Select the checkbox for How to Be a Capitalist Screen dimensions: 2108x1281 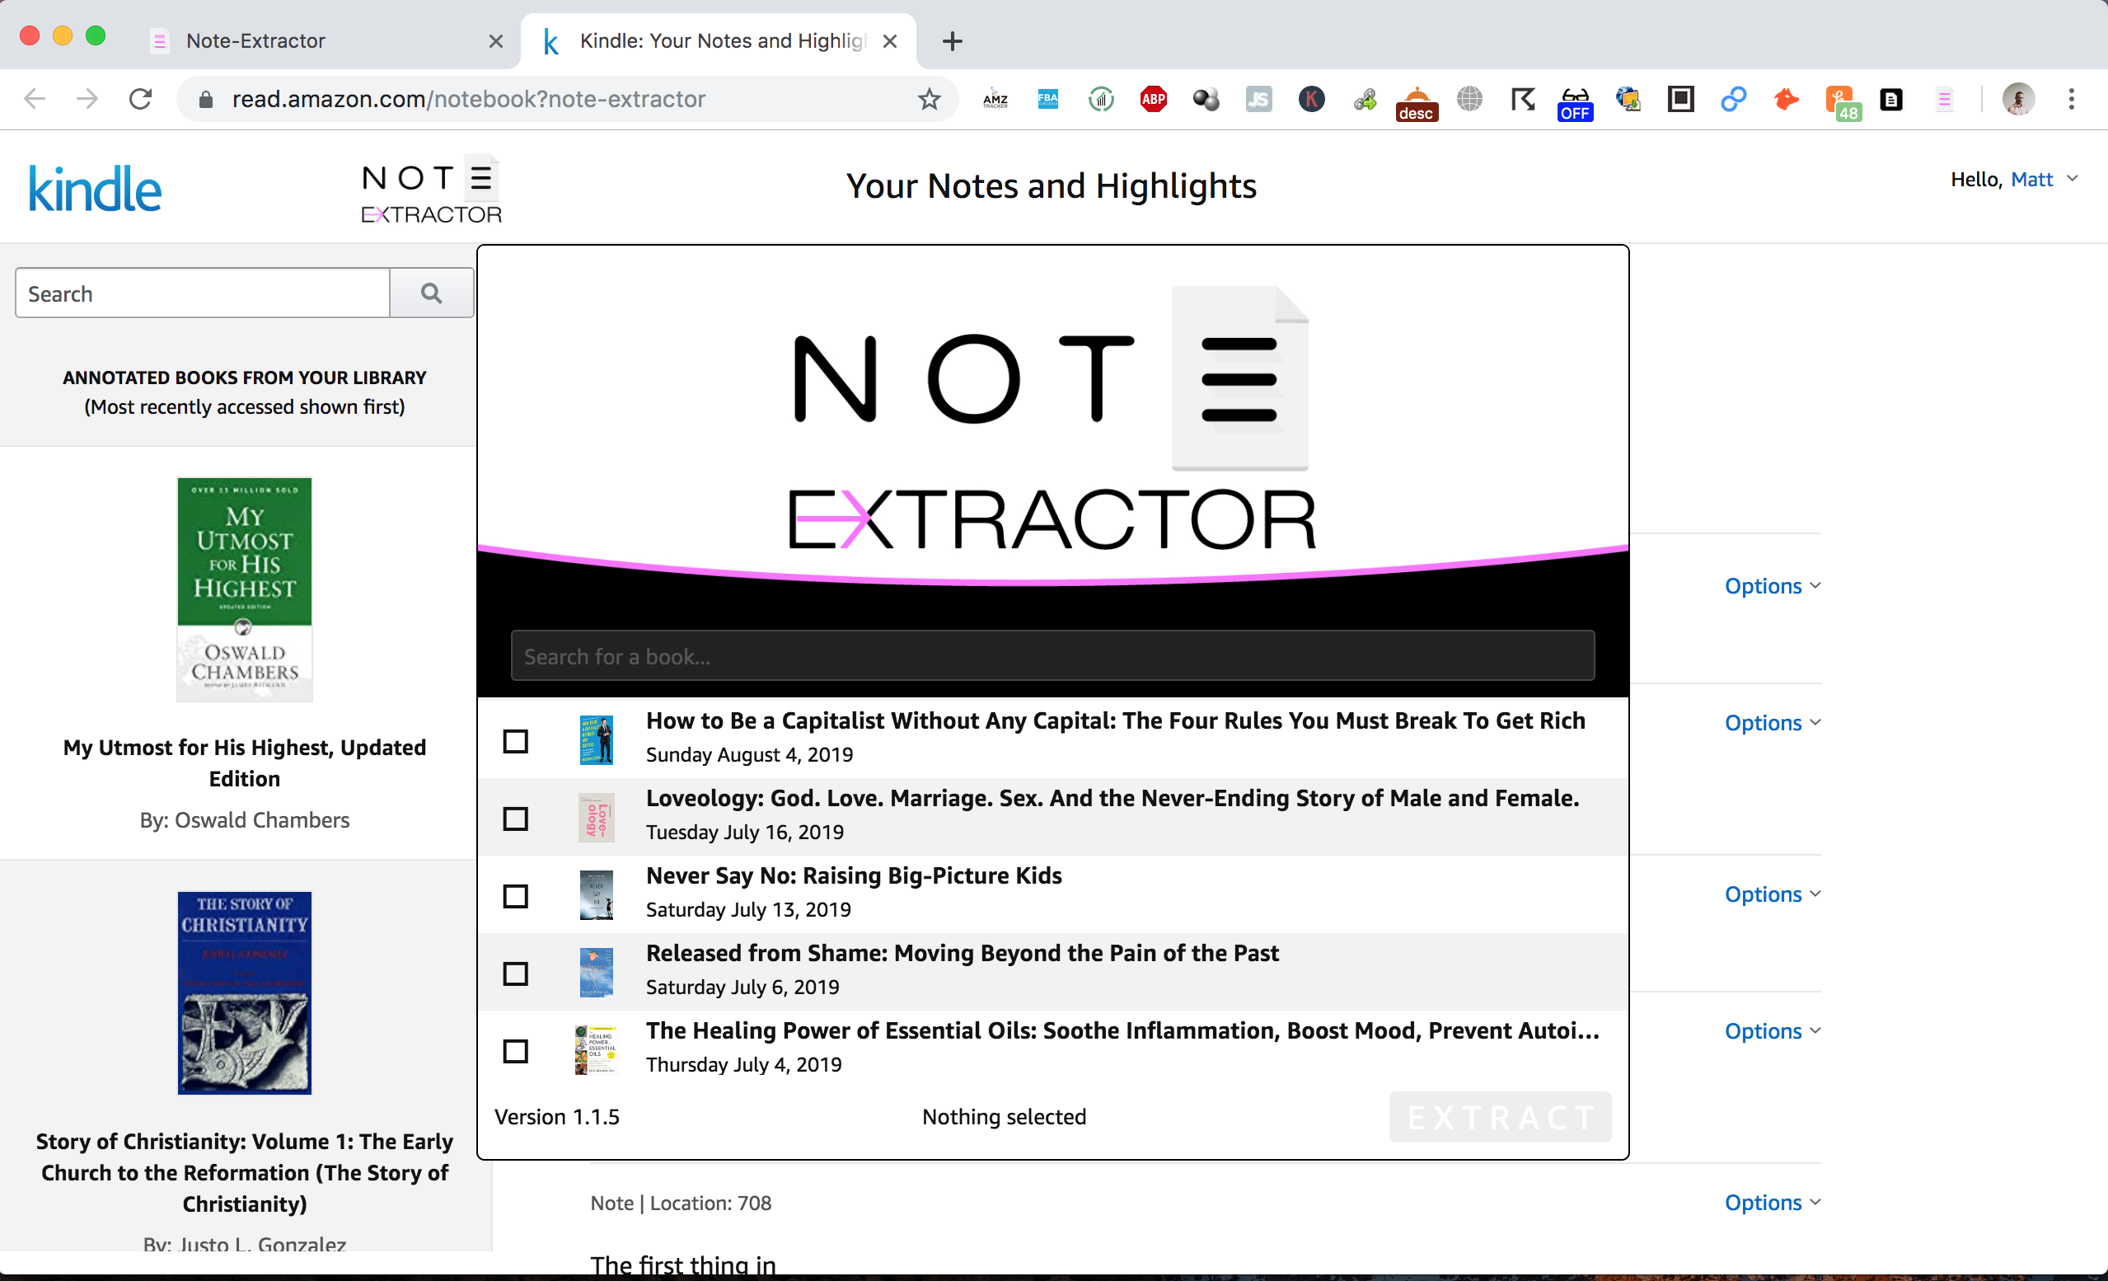pyautogui.click(x=516, y=741)
